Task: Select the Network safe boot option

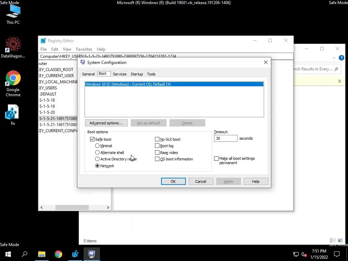Action: (x=97, y=166)
